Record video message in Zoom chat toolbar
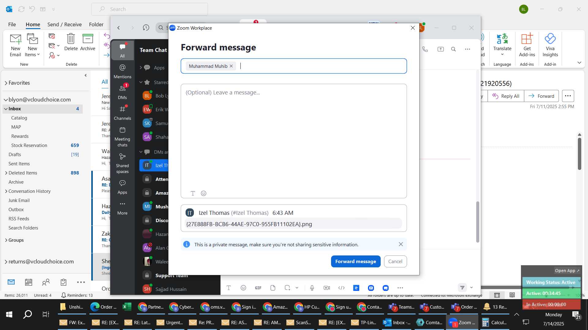 (327, 288)
